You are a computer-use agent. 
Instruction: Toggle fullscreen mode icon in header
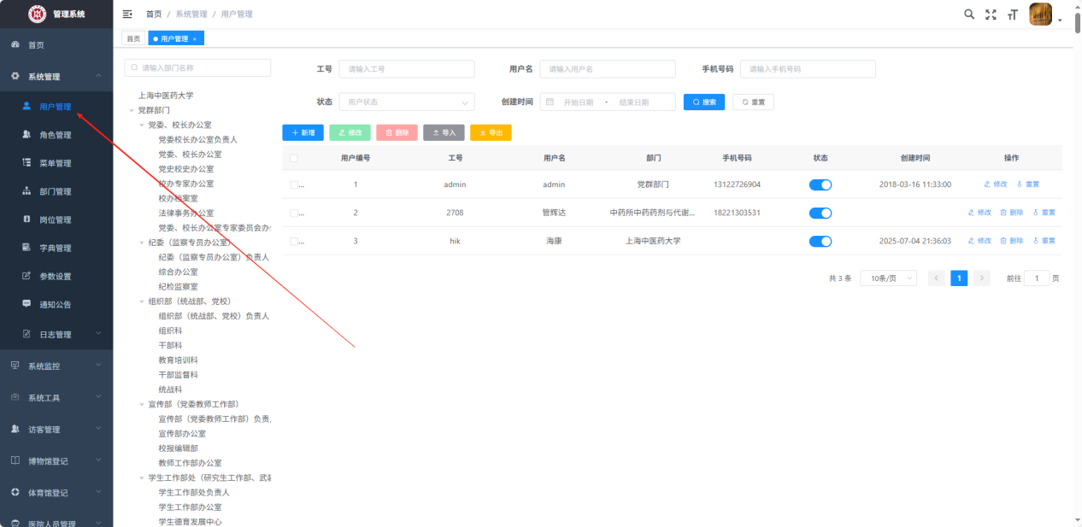[991, 14]
